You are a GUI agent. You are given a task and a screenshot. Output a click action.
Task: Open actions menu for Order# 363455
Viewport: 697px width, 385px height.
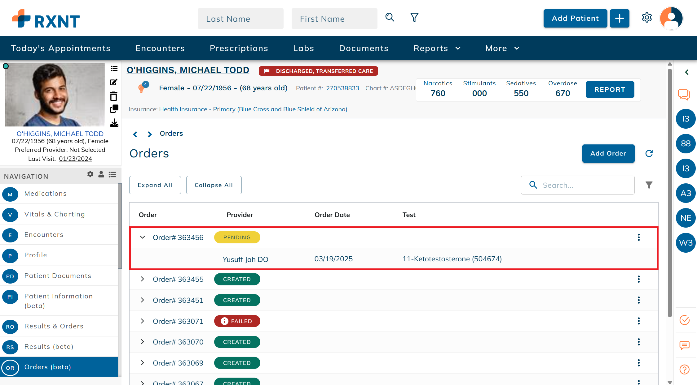(639, 279)
